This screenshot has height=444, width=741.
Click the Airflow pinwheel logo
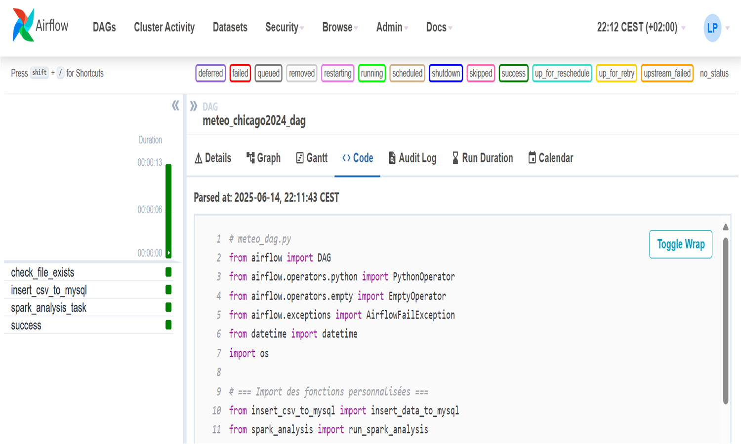coord(23,25)
